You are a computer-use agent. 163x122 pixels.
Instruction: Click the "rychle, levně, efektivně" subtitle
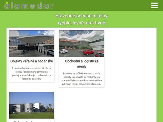click(x=81, y=23)
